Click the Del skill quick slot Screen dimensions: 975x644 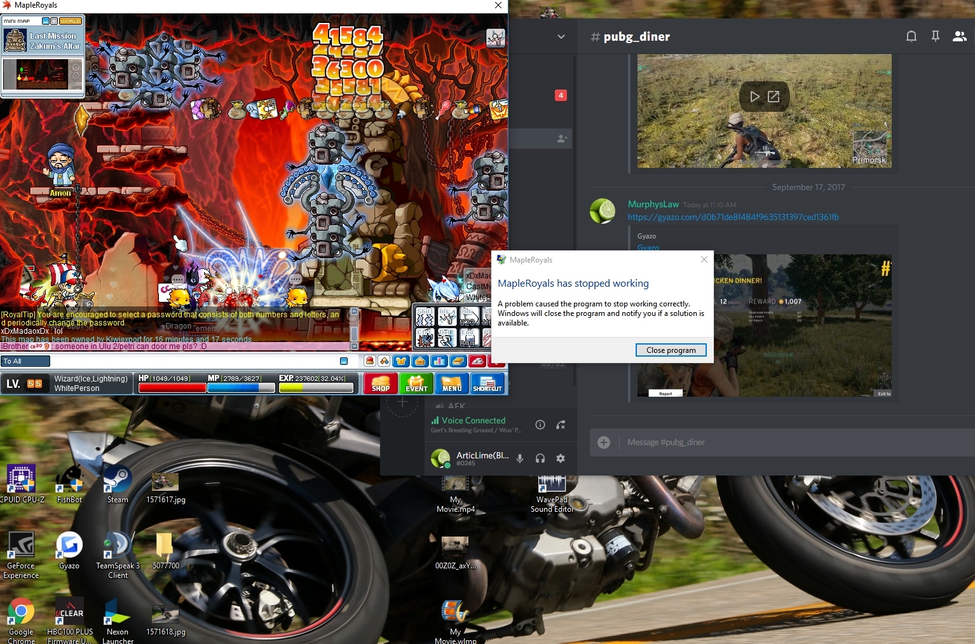click(x=447, y=338)
